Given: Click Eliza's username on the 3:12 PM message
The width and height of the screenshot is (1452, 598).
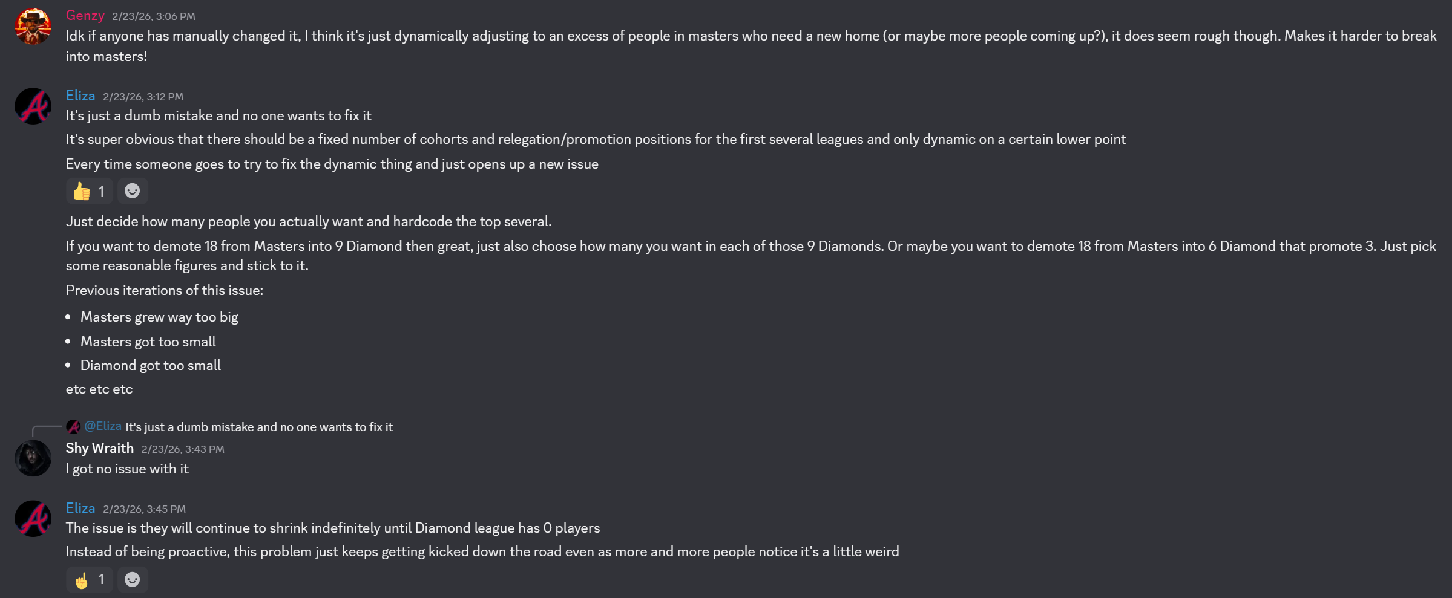Looking at the screenshot, I should click(80, 96).
